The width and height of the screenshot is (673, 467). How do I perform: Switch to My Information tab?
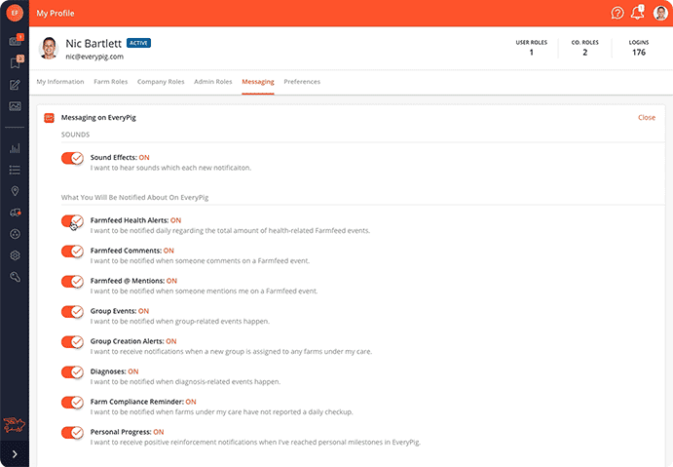click(60, 82)
